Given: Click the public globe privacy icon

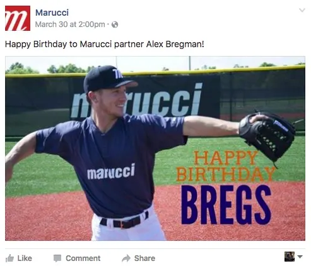Looking at the screenshot, I should (115, 25).
